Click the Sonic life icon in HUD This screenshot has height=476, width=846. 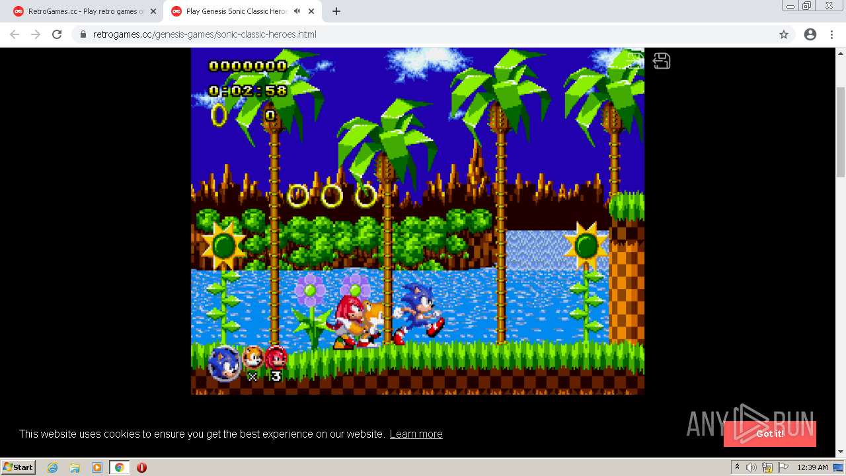224,364
